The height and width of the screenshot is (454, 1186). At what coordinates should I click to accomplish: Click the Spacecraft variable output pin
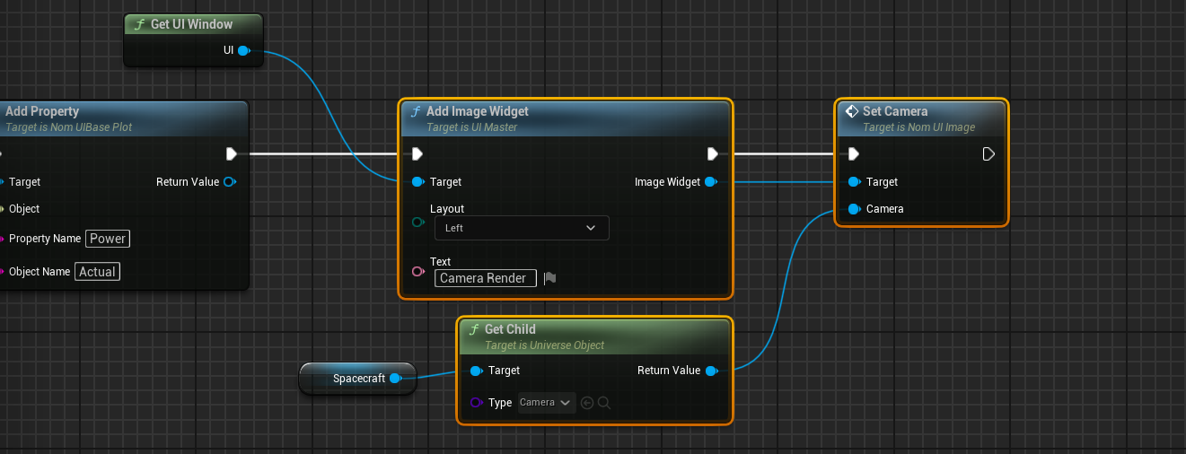[x=395, y=379]
